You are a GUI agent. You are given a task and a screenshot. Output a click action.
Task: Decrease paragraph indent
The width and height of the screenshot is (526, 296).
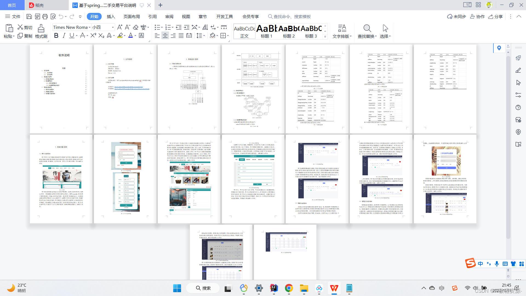[x=179, y=27]
